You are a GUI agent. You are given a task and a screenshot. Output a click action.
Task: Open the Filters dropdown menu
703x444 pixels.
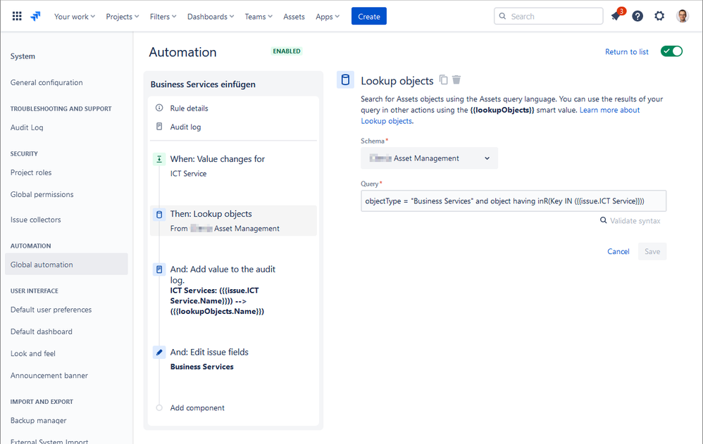163,17
